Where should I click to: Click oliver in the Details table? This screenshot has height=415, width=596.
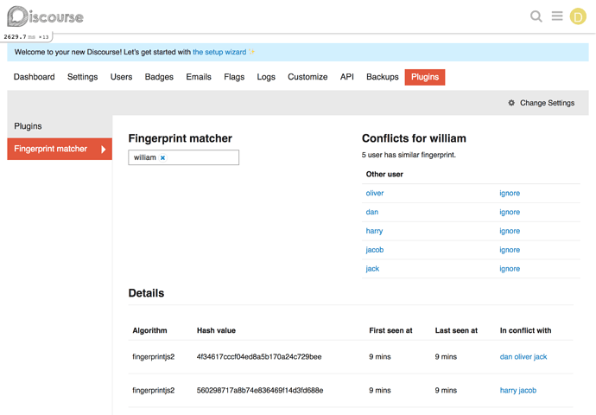click(x=523, y=357)
